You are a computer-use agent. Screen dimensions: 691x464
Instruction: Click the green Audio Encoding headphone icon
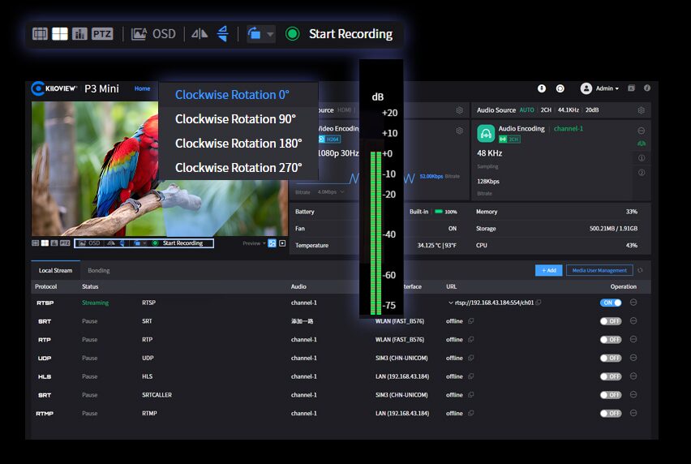[486, 133]
